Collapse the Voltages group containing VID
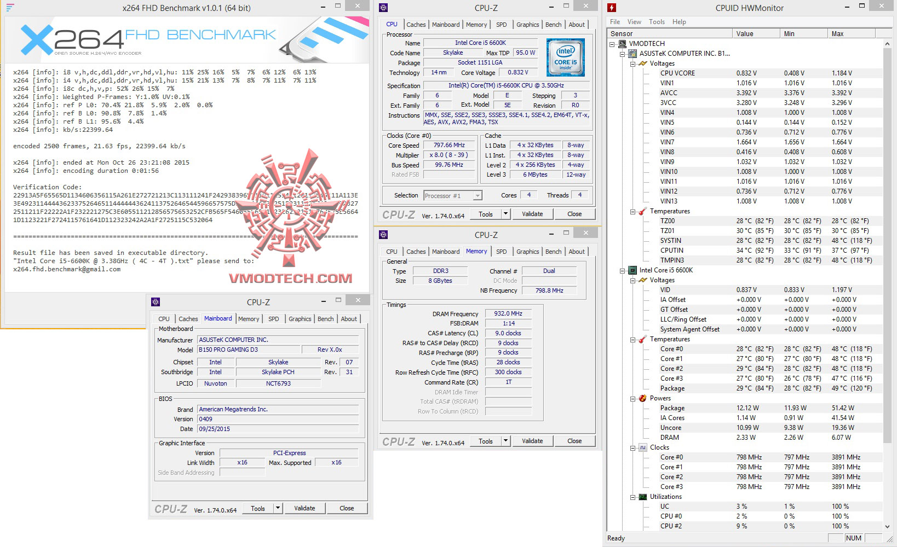Viewport: 897px width, 547px height. [633, 281]
